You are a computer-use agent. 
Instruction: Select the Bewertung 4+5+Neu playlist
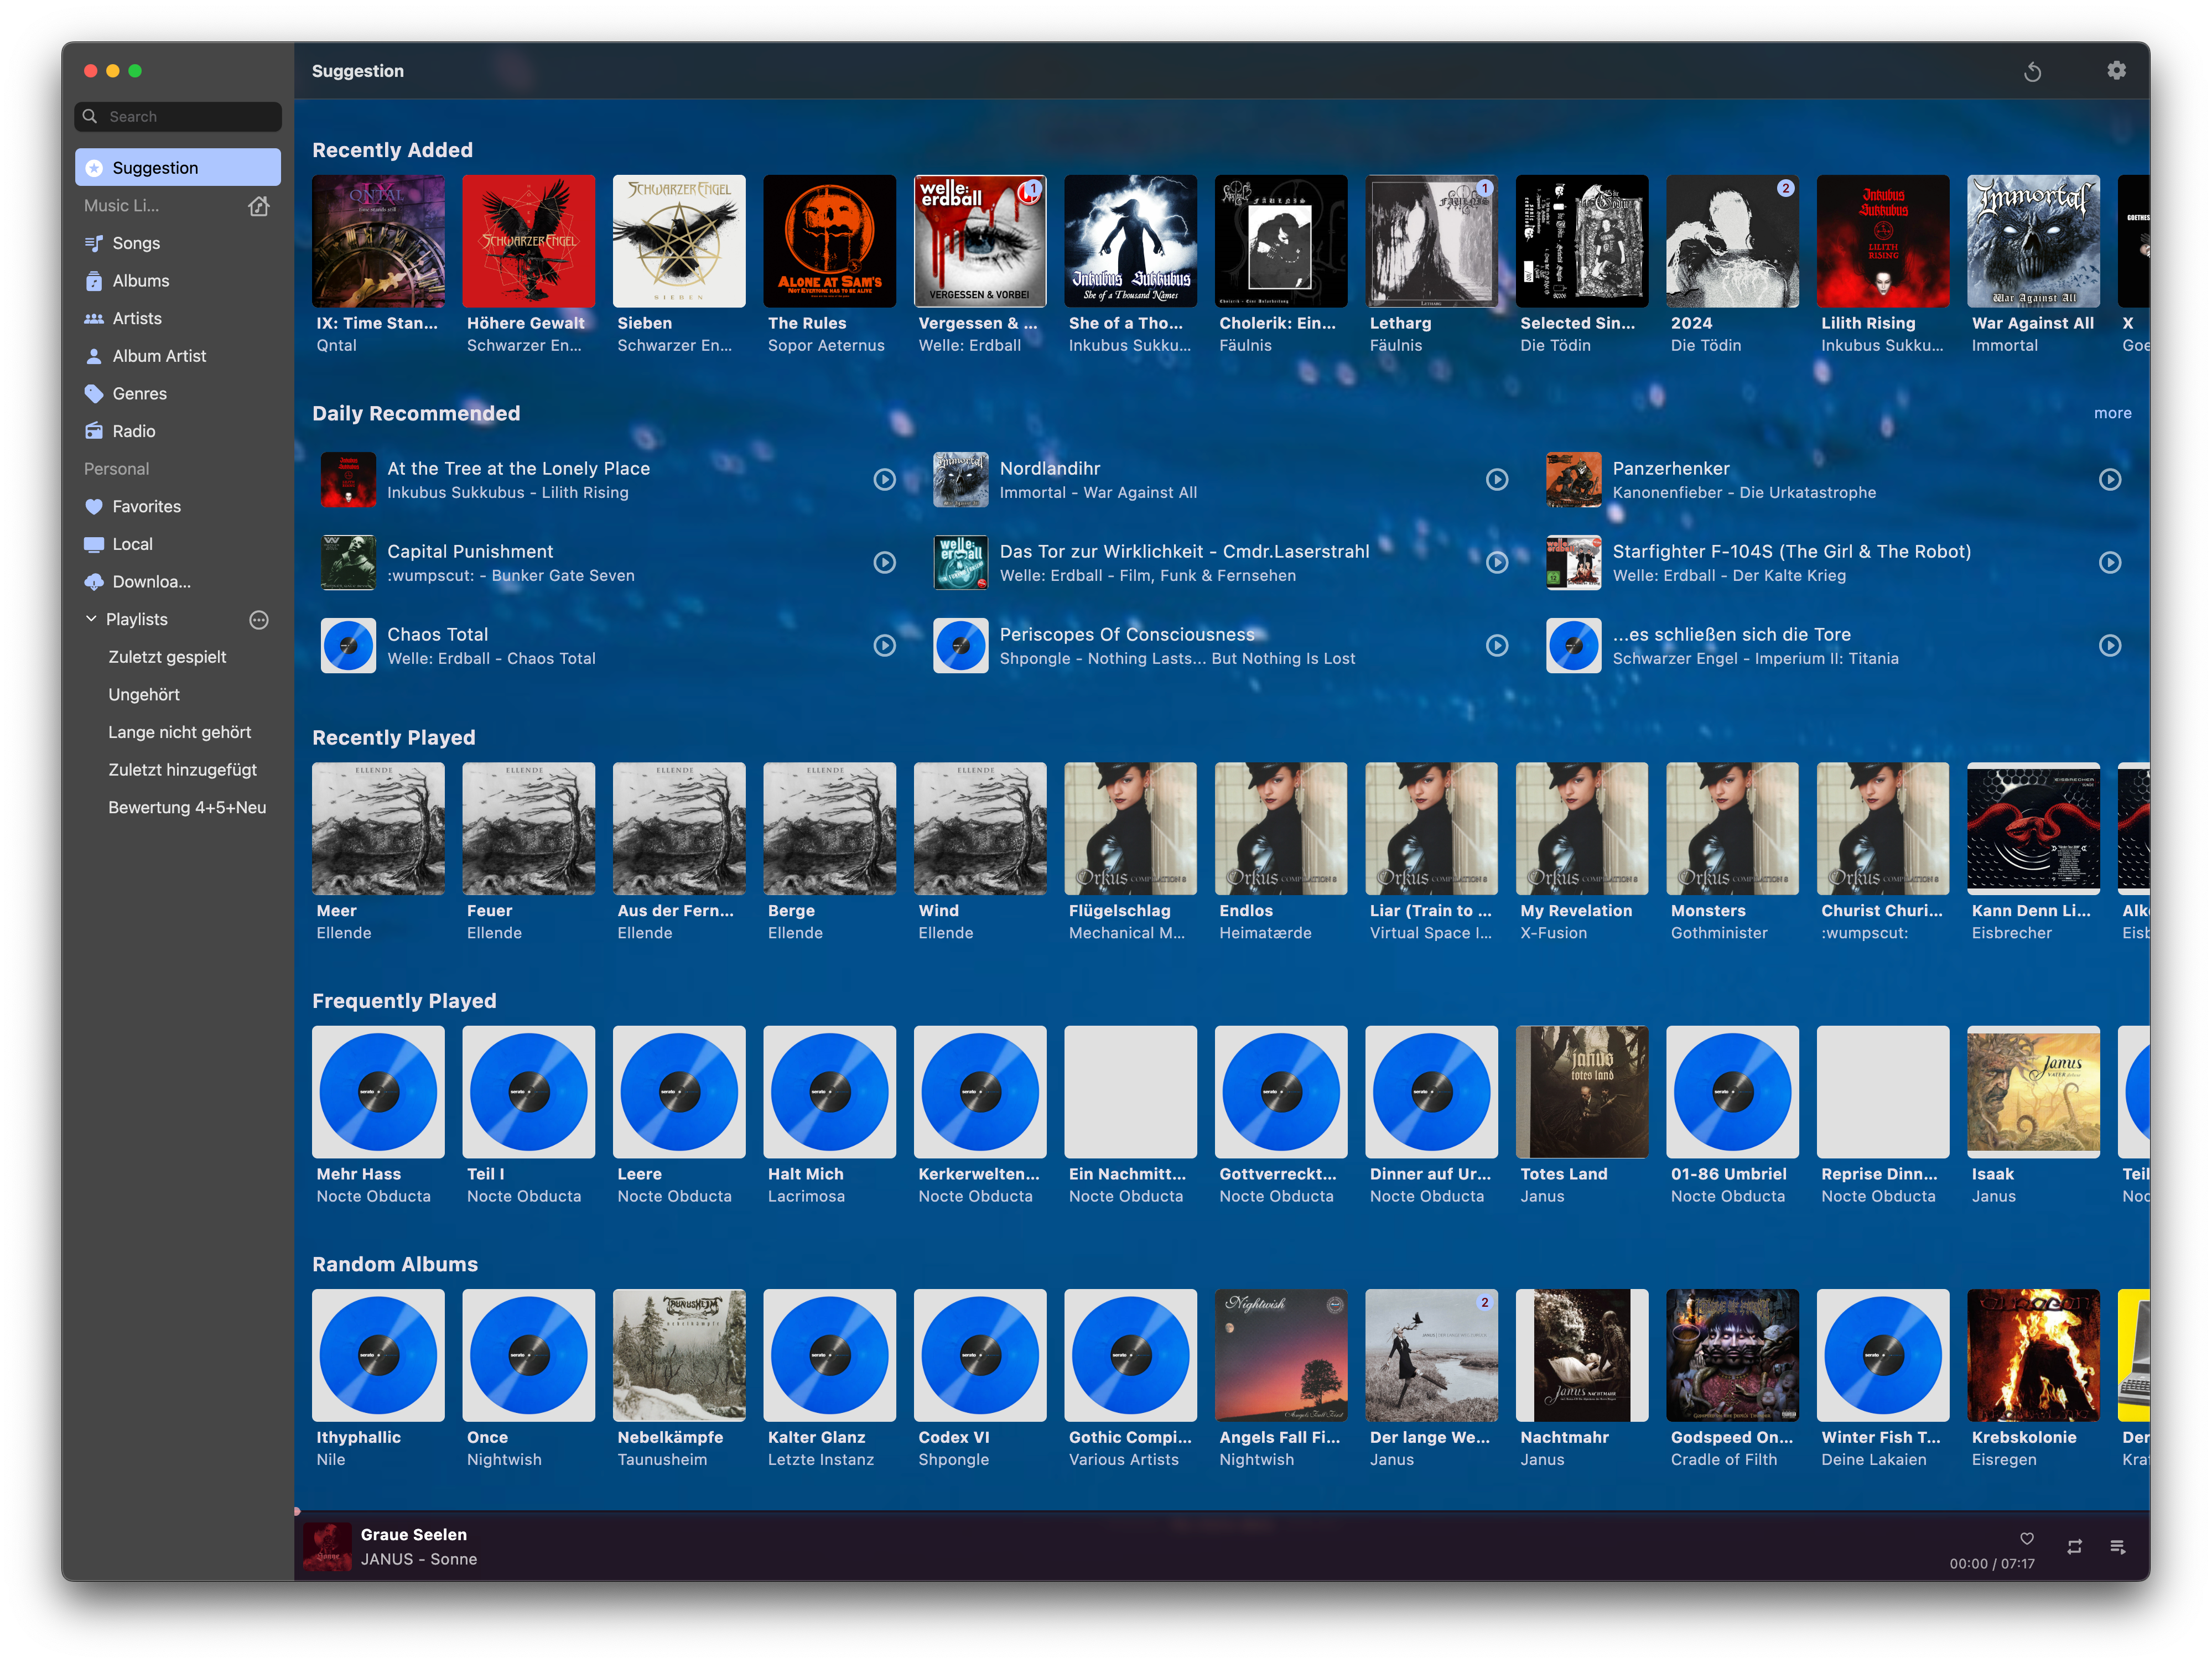[x=187, y=807]
